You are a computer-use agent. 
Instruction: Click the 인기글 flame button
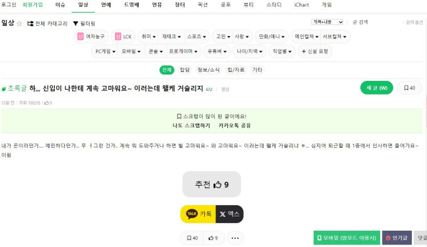click(x=397, y=238)
